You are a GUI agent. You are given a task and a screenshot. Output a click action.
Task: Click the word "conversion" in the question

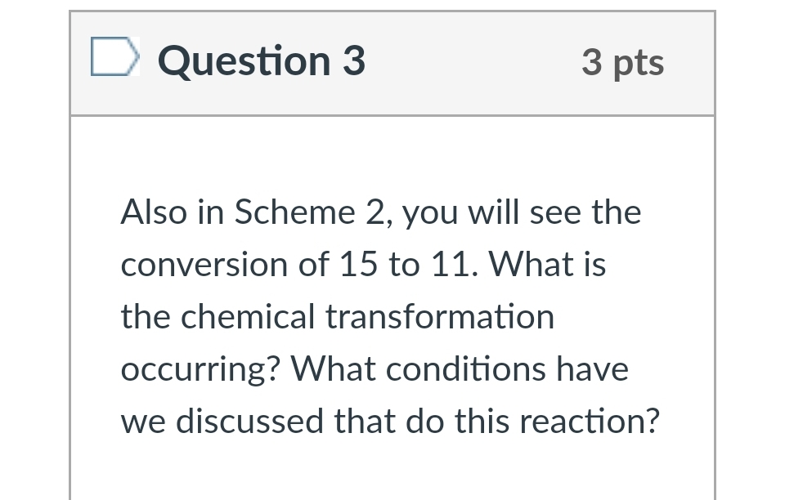tap(183, 265)
